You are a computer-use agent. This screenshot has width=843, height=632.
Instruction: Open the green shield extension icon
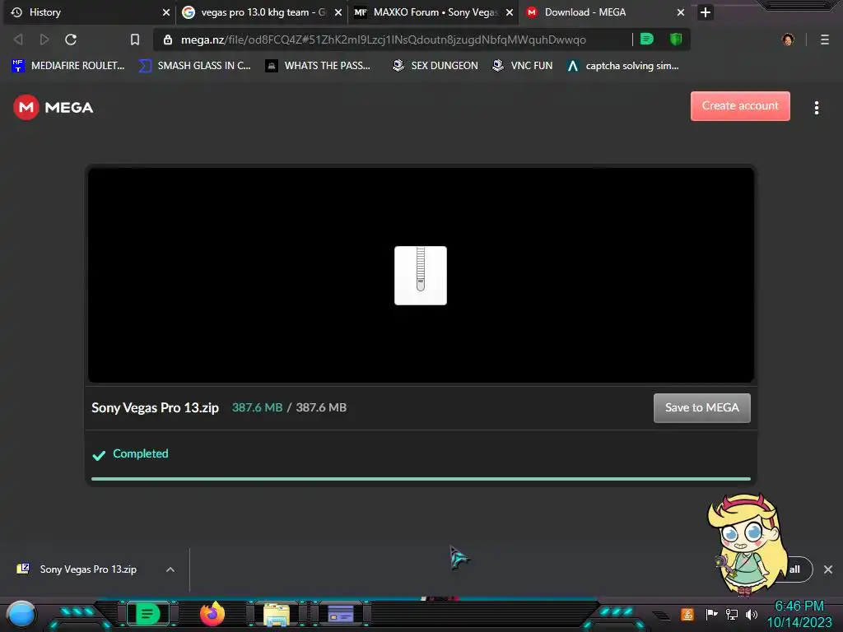(676, 39)
